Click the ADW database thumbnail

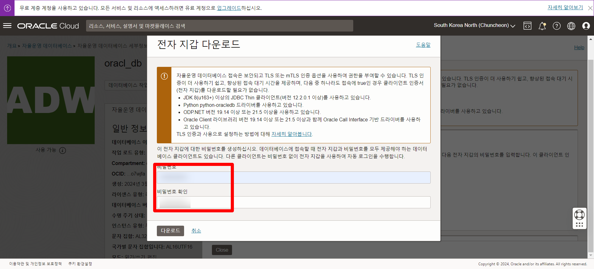[x=51, y=100]
